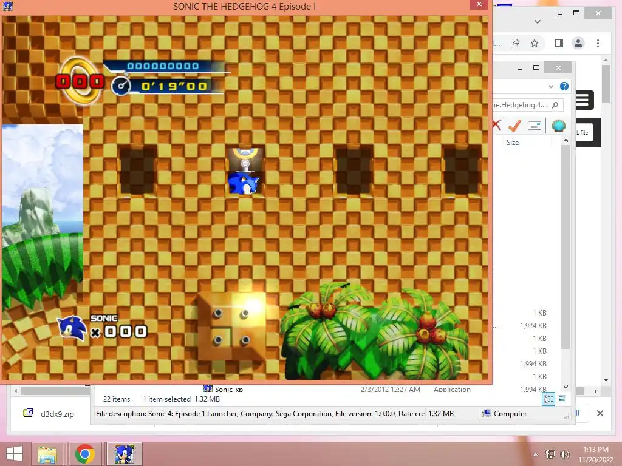Click the blue shell icon in Explorer toolbar
Screen dimensions: 622x466
[x=559, y=126]
